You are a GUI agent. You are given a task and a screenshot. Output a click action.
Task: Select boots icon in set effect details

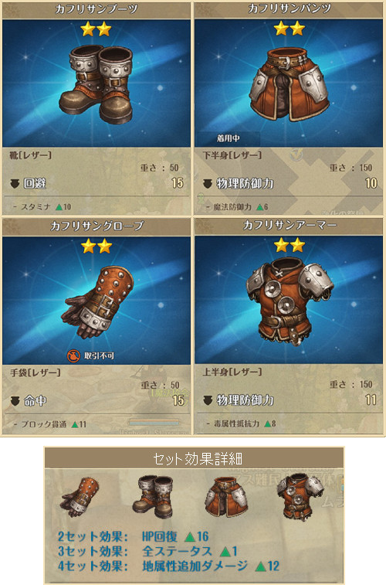tap(153, 497)
